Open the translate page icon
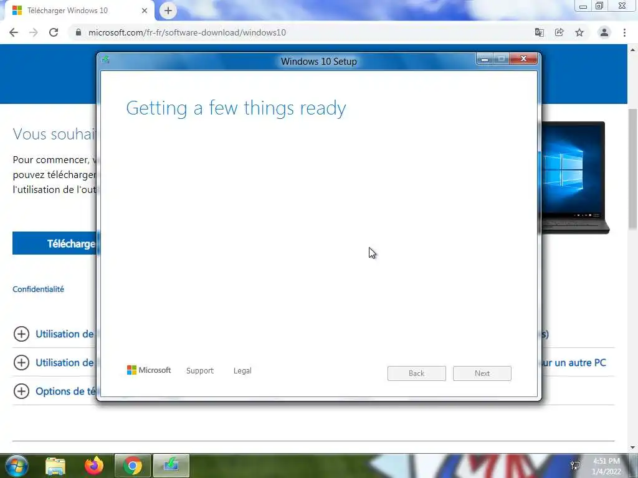This screenshot has height=478, width=638. point(539,32)
